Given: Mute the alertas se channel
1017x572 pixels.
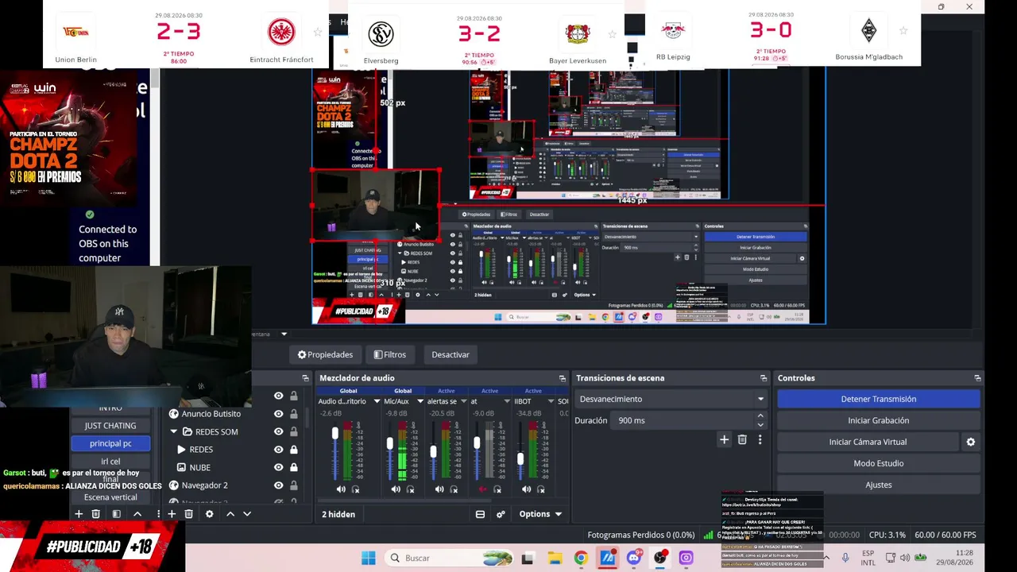Looking at the screenshot, I should [x=439, y=489].
